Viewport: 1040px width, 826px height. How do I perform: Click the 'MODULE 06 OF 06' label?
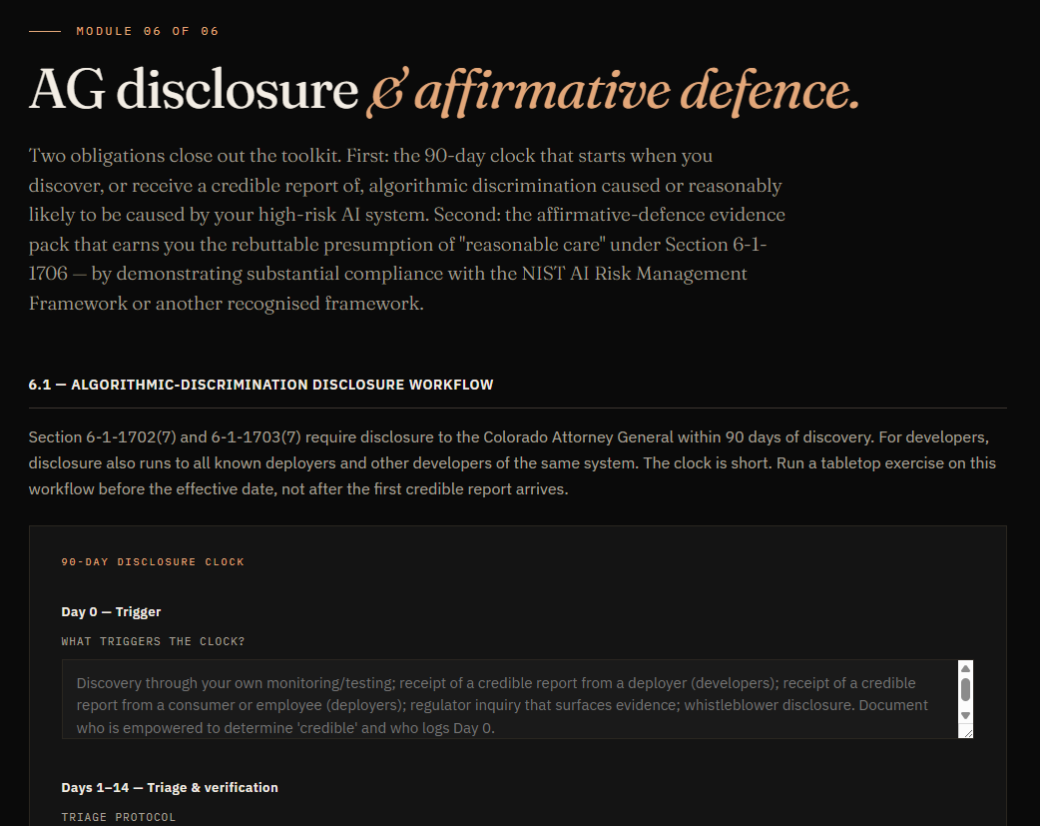tap(148, 31)
